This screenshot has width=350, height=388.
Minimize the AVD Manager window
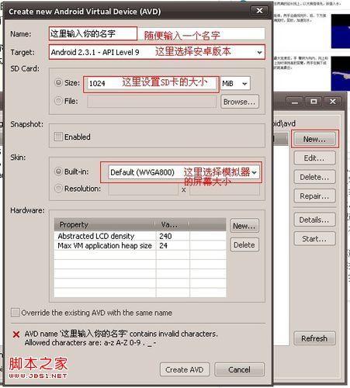pos(295,102)
